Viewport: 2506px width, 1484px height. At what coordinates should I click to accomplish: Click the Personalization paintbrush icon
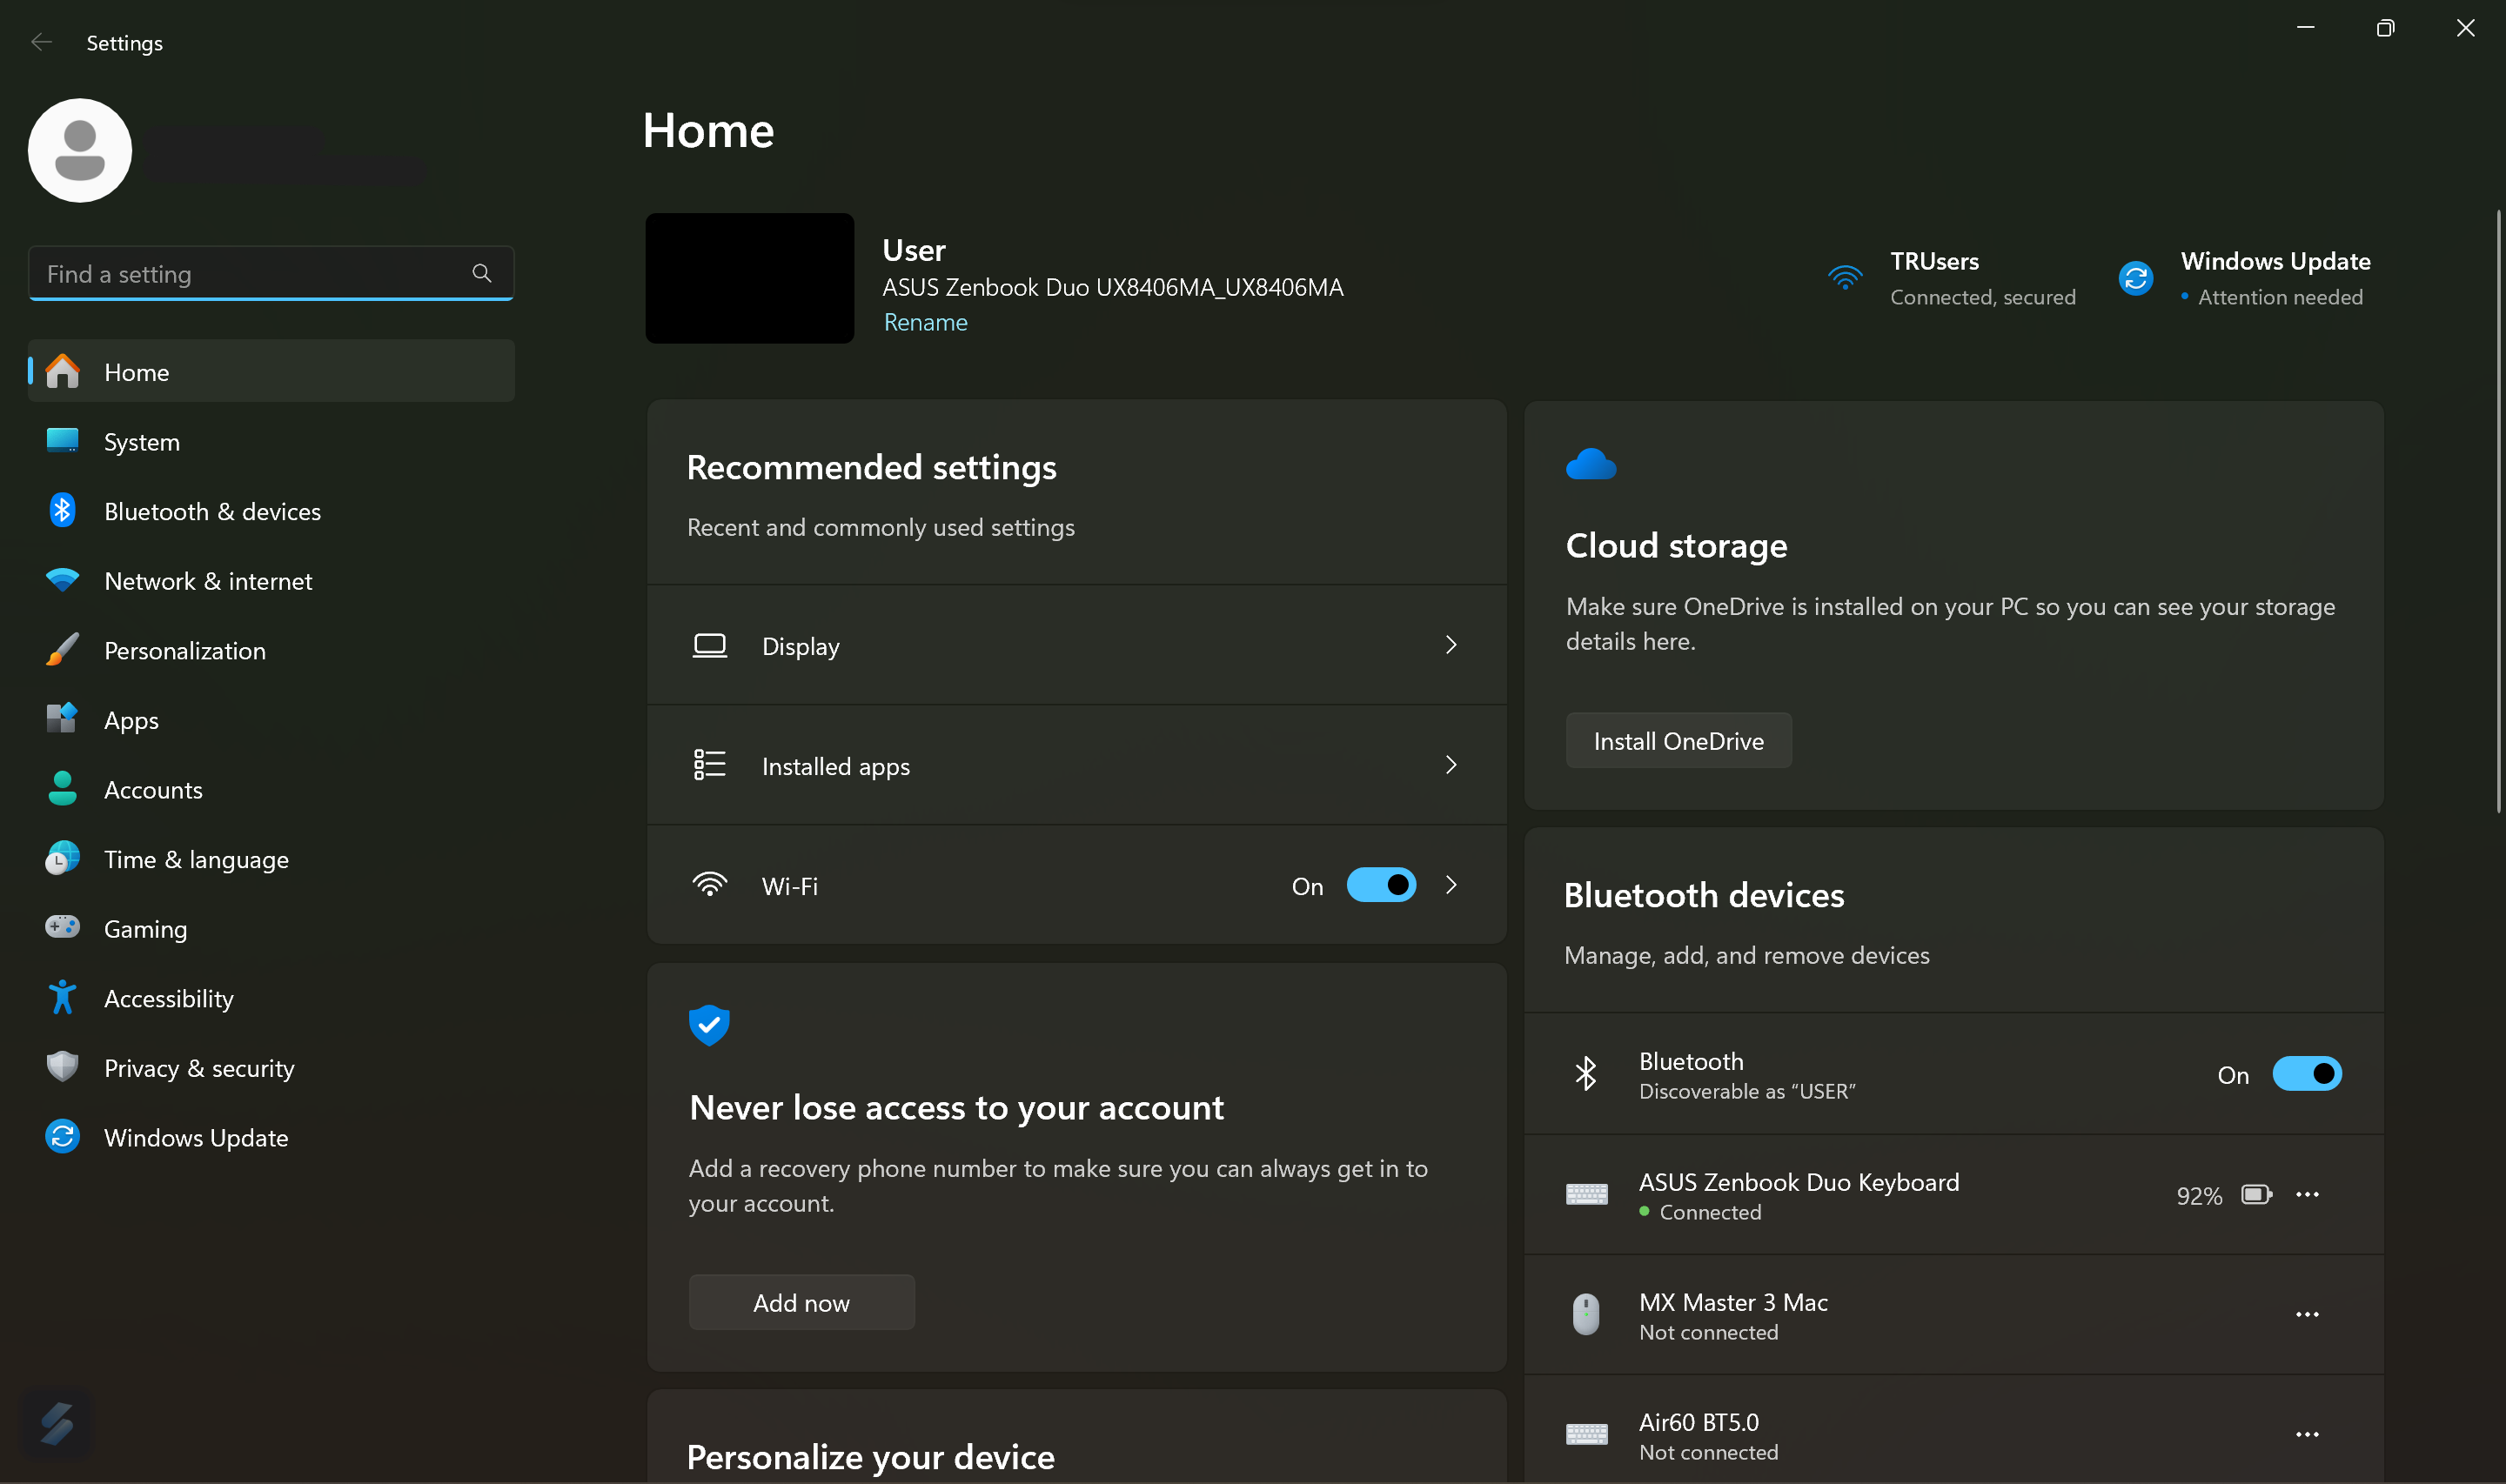[x=62, y=649]
